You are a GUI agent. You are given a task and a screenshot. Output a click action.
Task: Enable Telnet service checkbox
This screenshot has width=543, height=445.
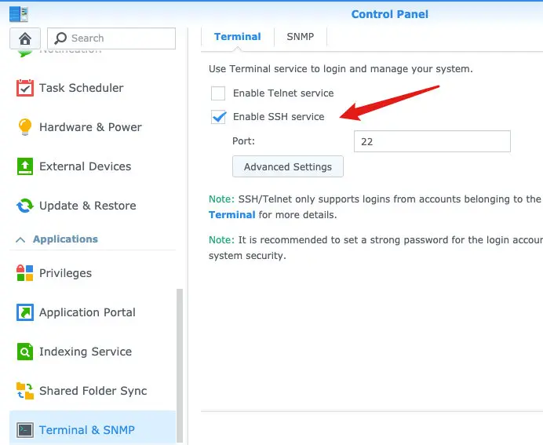(x=218, y=93)
